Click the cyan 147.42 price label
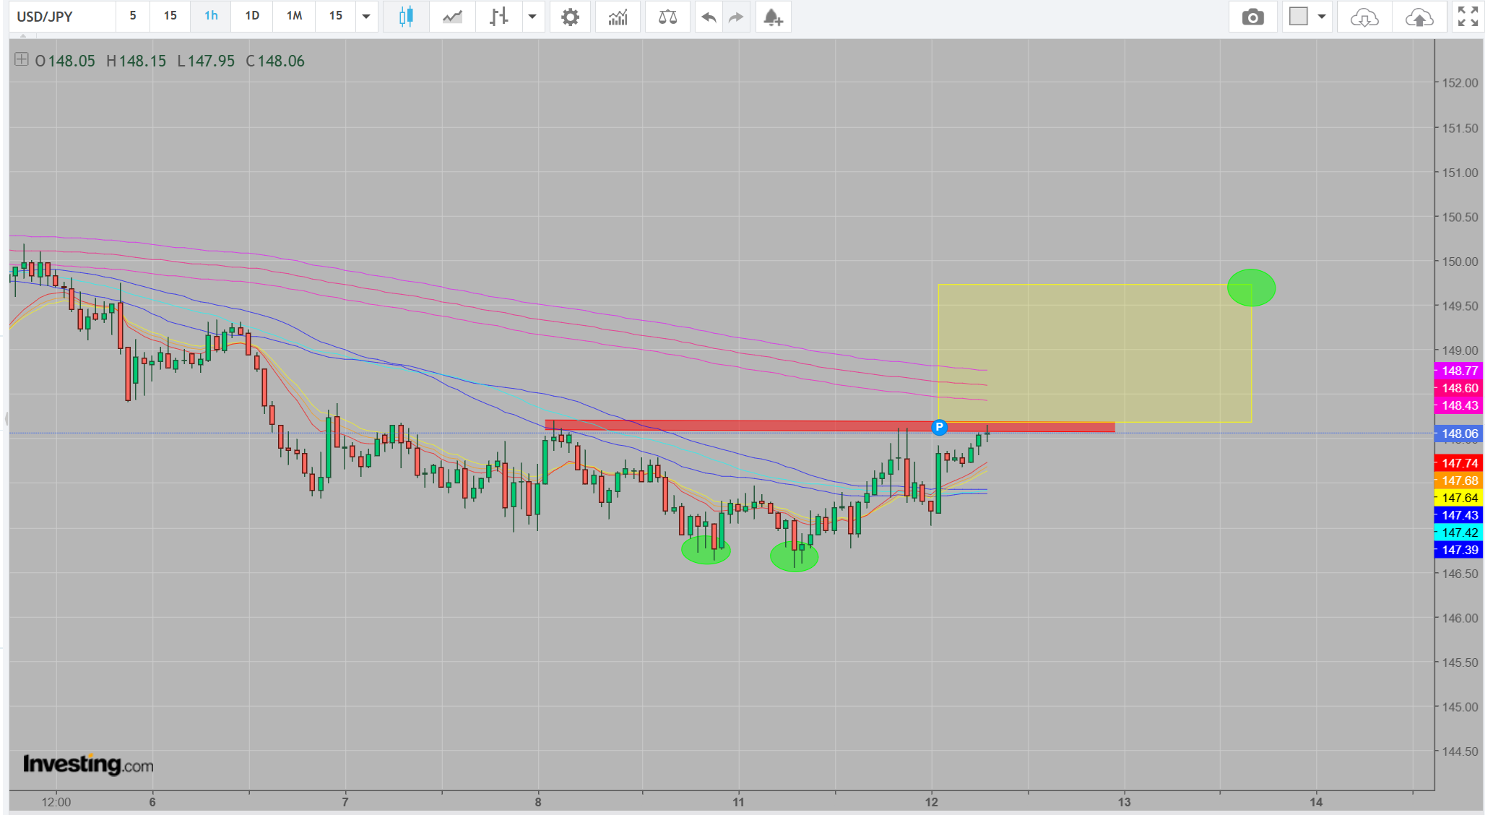 click(x=1460, y=532)
